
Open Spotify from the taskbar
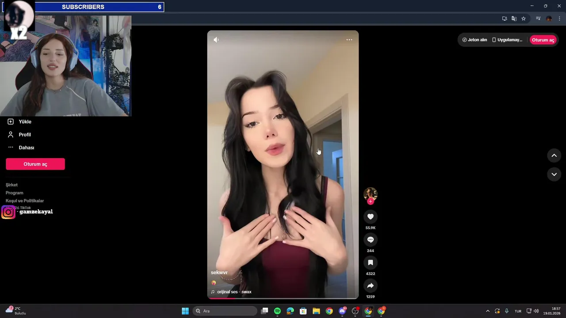[277, 311]
